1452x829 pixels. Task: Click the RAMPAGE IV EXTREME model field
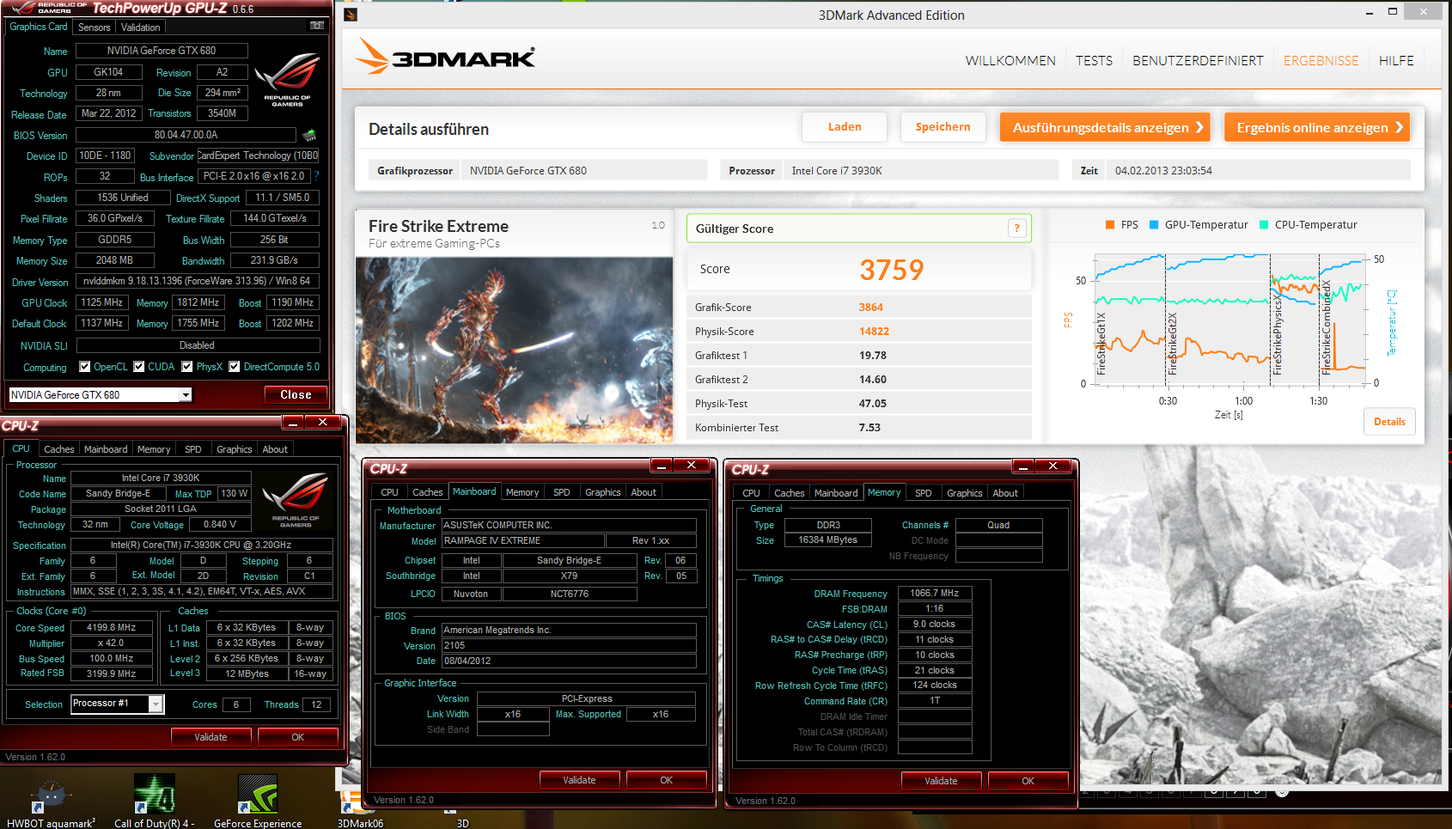pyautogui.click(x=523, y=541)
